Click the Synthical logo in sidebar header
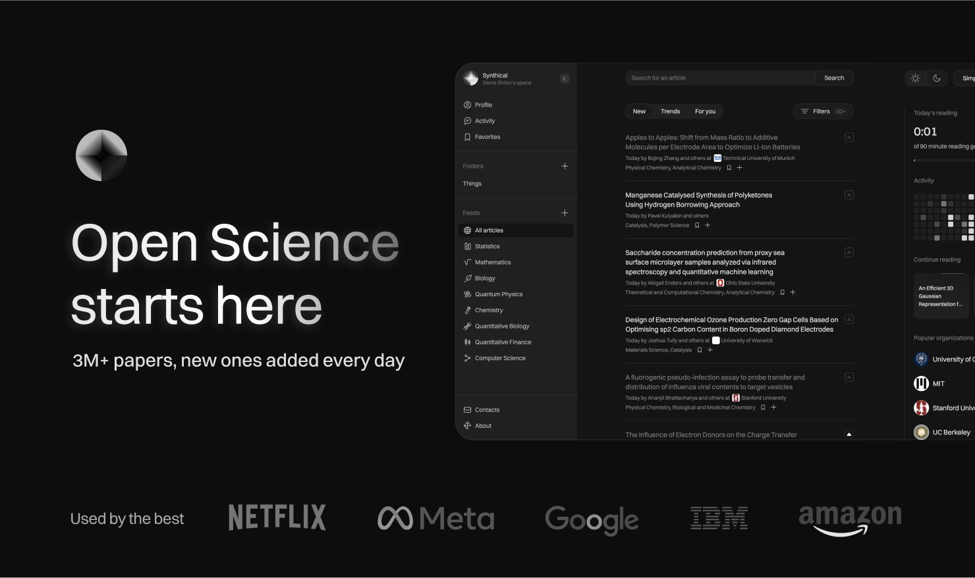975x578 pixels. [470, 78]
